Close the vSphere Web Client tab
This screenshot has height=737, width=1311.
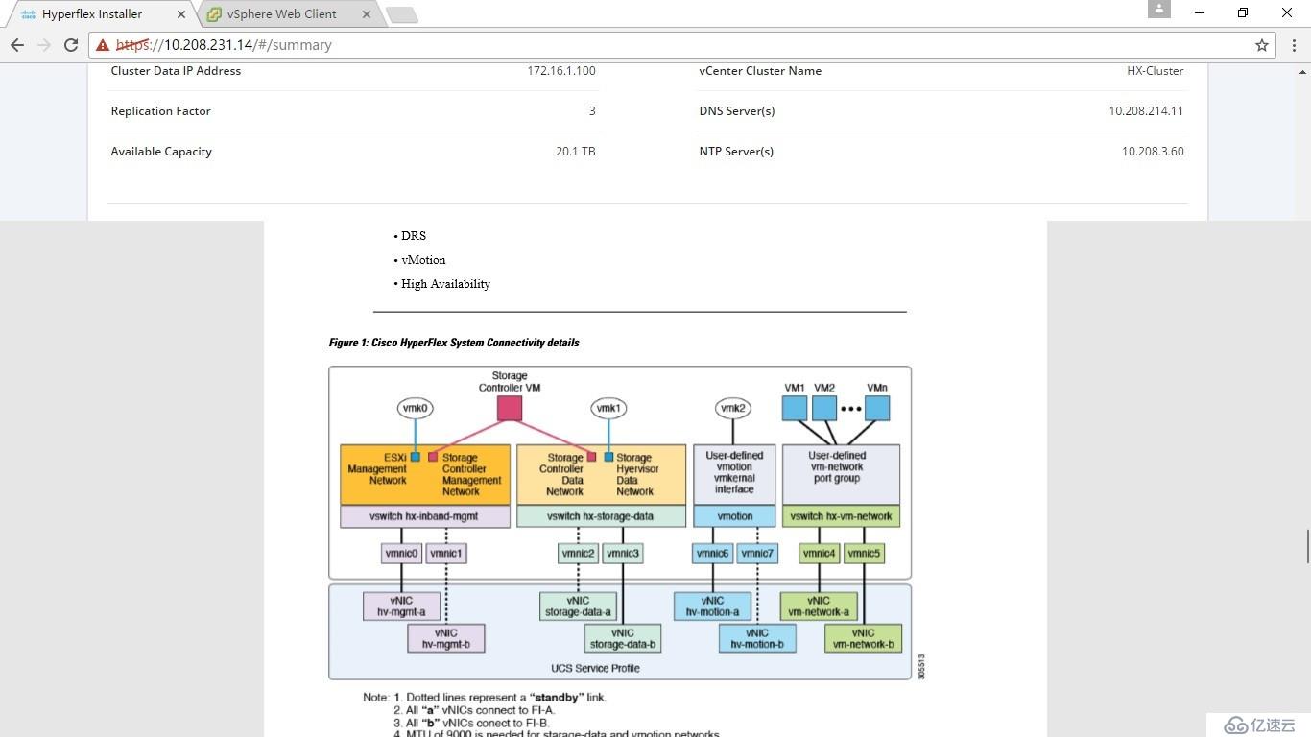tap(367, 14)
